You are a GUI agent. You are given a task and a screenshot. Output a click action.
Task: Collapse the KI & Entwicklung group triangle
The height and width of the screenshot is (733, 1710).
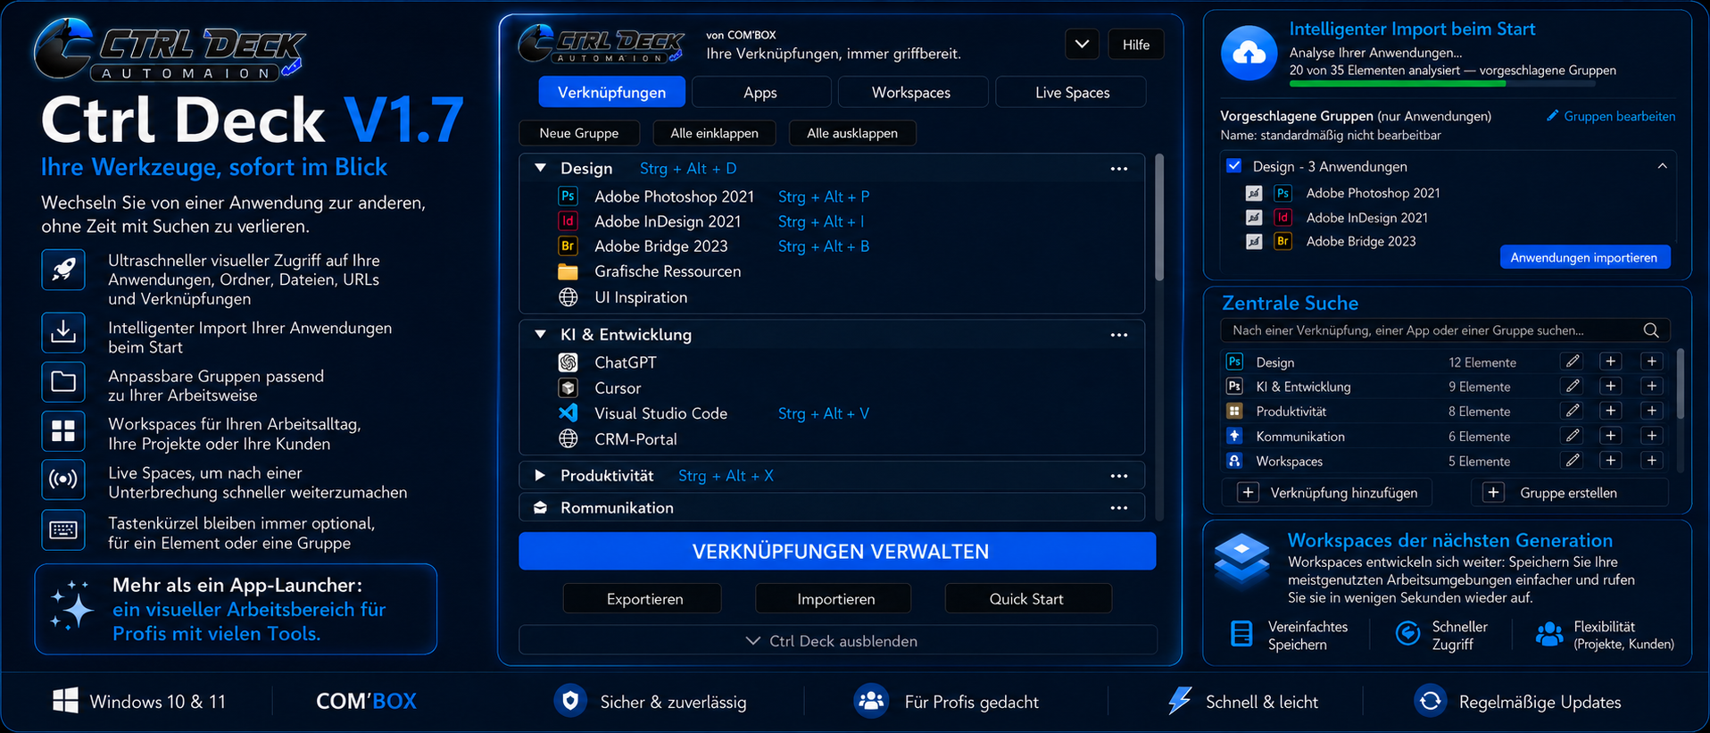click(540, 334)
